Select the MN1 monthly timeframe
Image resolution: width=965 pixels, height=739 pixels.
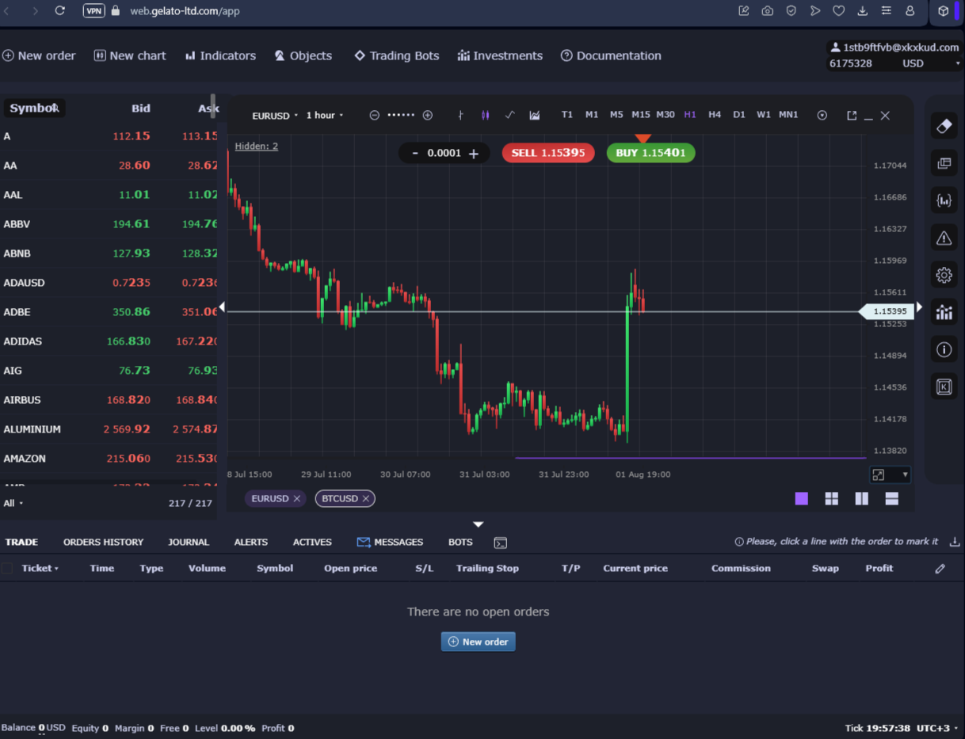pyautogui.click(x=788, y=115)
